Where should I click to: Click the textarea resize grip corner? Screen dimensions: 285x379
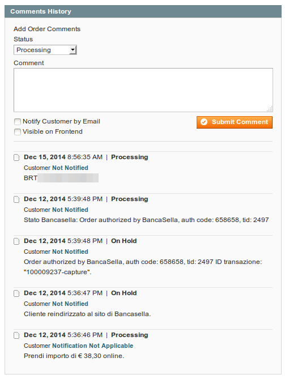(x=270, y=109)
